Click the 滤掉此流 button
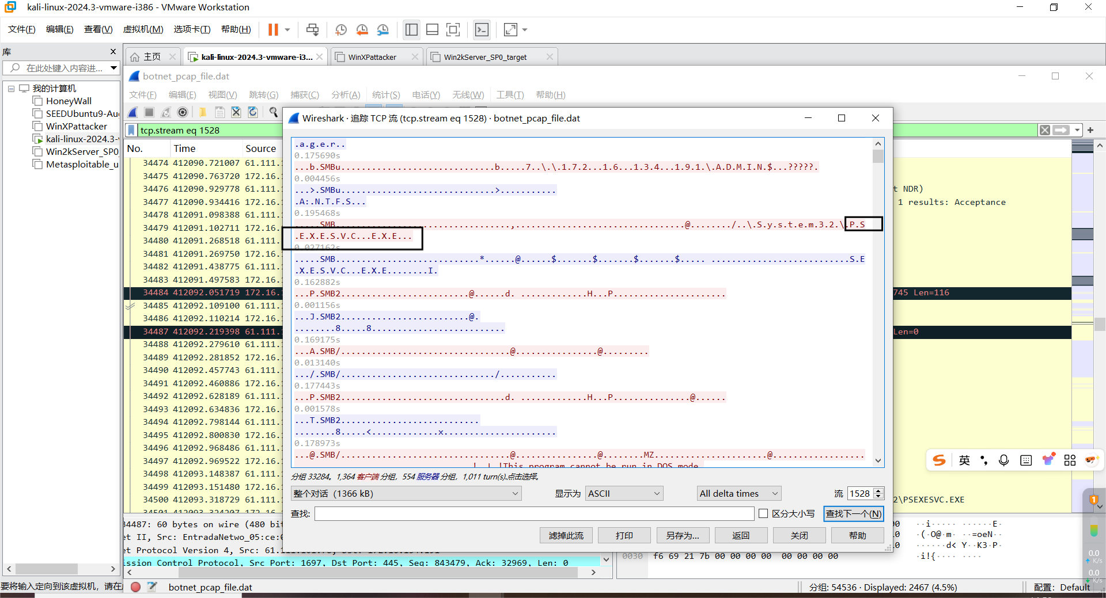The width and height of the screenshot is (1106, 598). (x=566, y=535)
